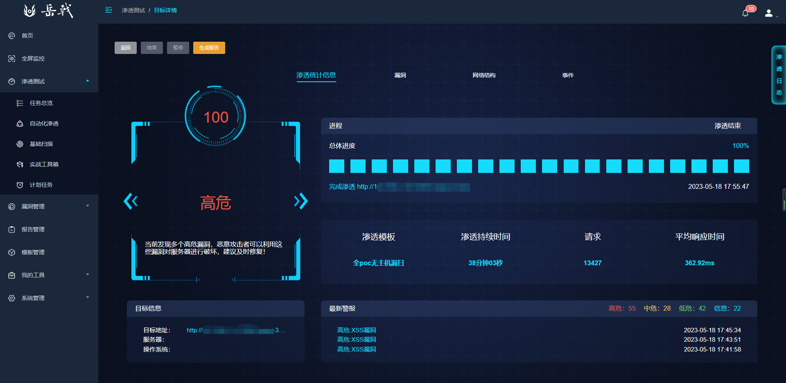Image resolution: width=786 pixels, height=383 pixels.
Task: Switch to the 漏洞 tab
Action: (400, 75)
